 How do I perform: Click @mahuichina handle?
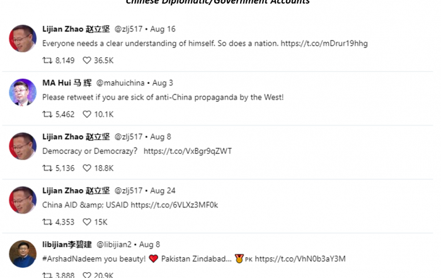point(120,83)
